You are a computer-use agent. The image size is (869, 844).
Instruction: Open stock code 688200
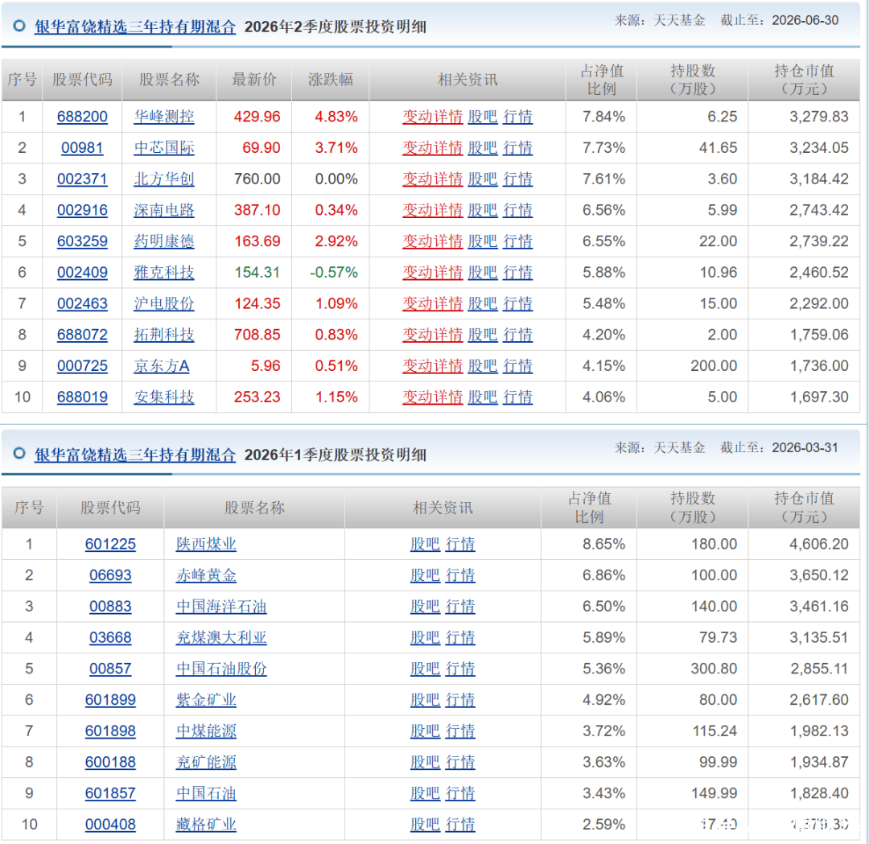[x=82, y=117]
